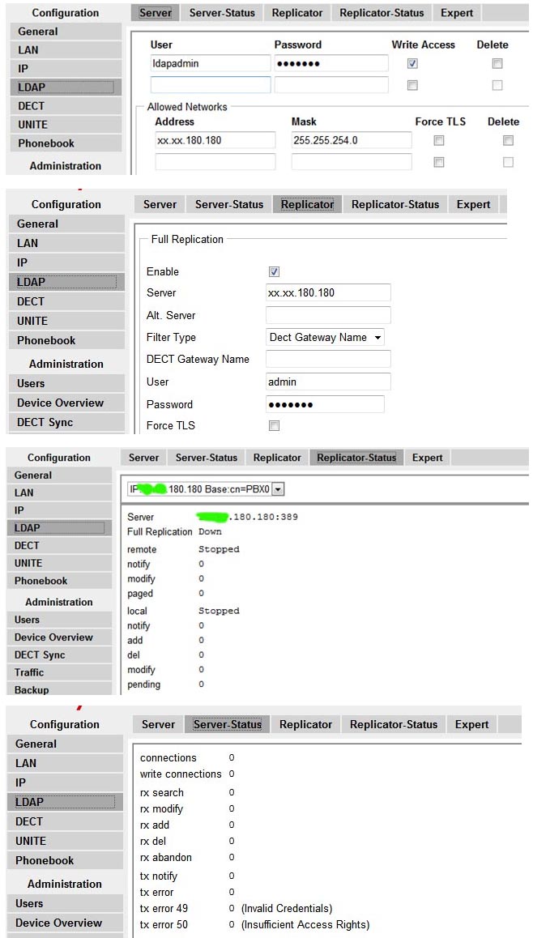In the remote/local status screenshot, select UNITE in sidebar
The image size is (533, 938).
click(x=59, y=563)
